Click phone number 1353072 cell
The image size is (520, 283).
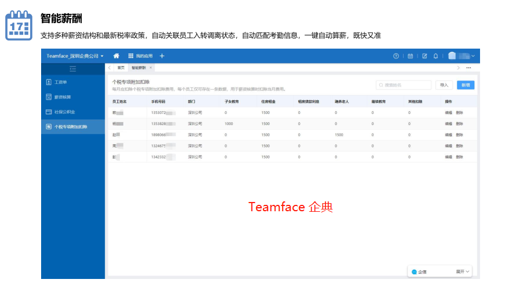tap(163, 113)
